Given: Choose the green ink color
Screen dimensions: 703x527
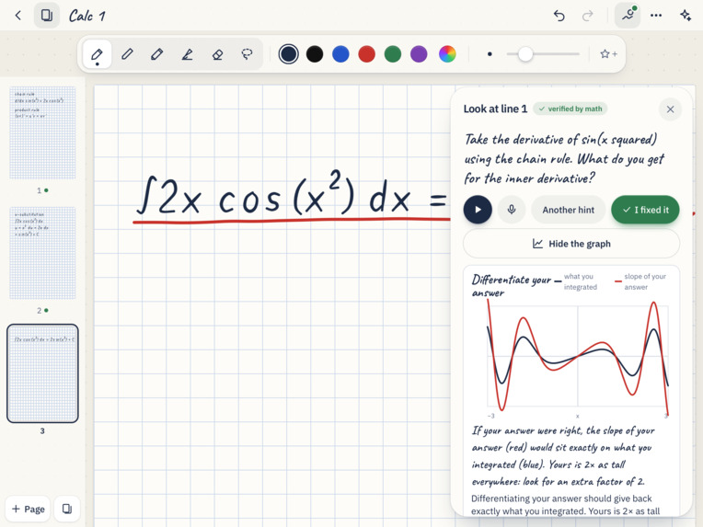Looking at the screenshot, I should tap(393, 54).
